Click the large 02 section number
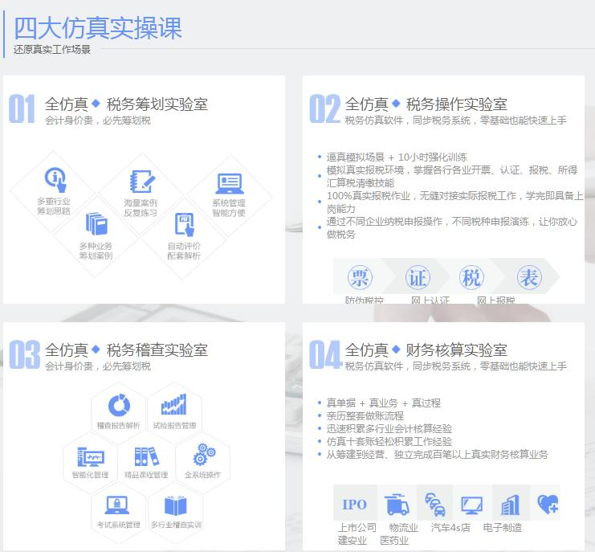 [325, 108]
